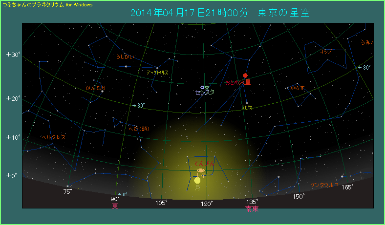
Task: Click the date and time title text
Action: tap(220, 12)
